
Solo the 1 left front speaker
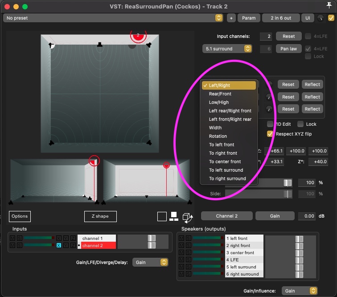tap(188, 238)
